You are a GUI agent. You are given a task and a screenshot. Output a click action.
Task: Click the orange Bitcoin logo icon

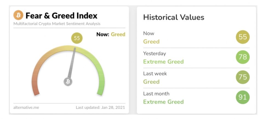click(19, 15)
